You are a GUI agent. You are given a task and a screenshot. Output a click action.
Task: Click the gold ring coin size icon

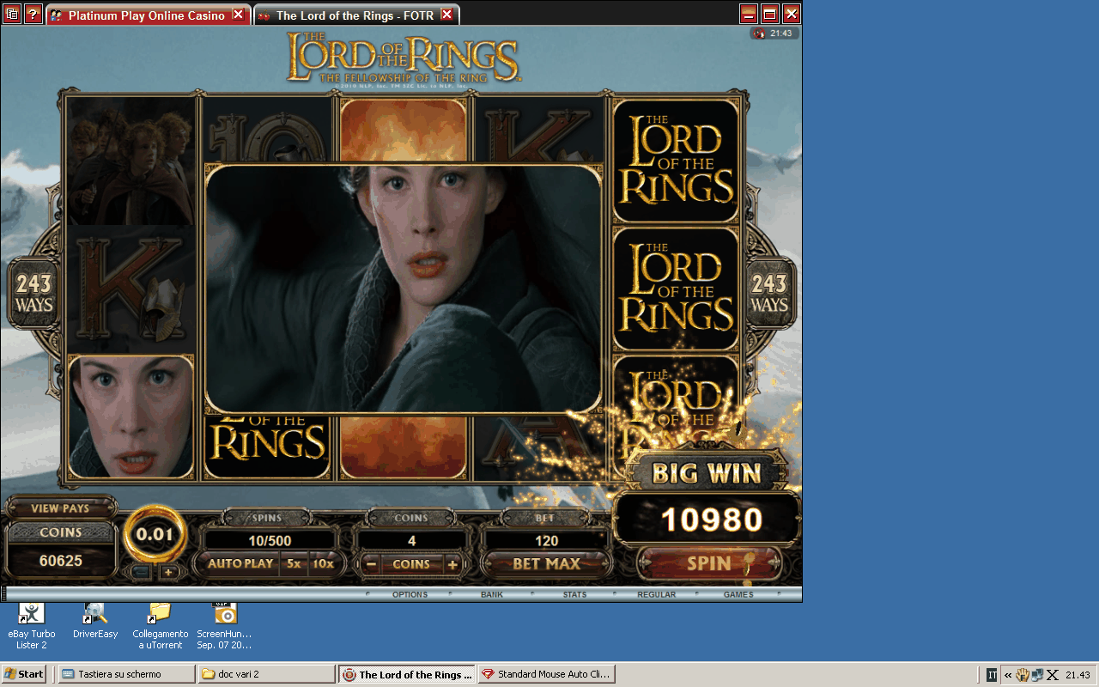155,534
